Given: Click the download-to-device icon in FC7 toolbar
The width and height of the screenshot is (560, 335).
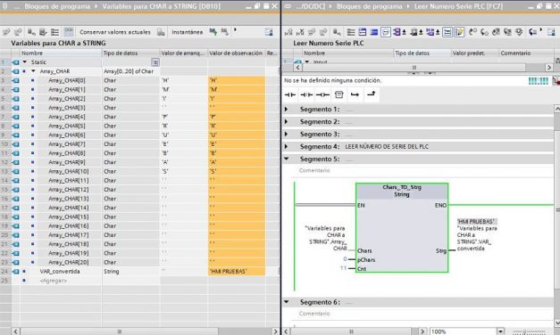Looking at the screenshot, I should tap(507, 32).
